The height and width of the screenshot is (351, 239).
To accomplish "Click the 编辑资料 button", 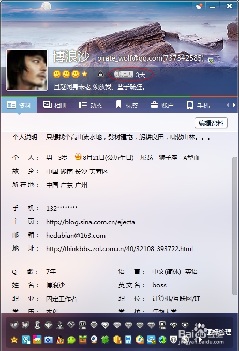I will [211, 123].
